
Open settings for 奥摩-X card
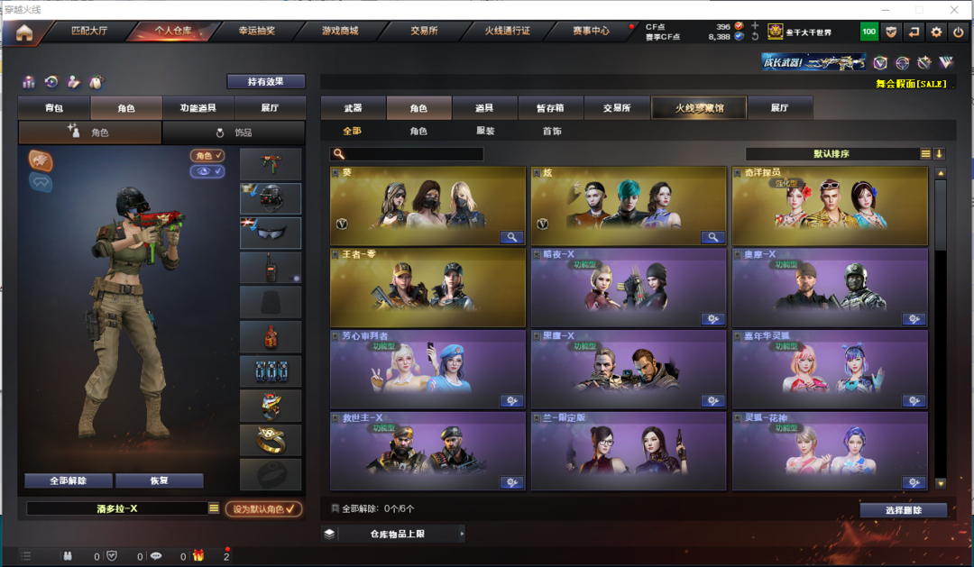914,319
